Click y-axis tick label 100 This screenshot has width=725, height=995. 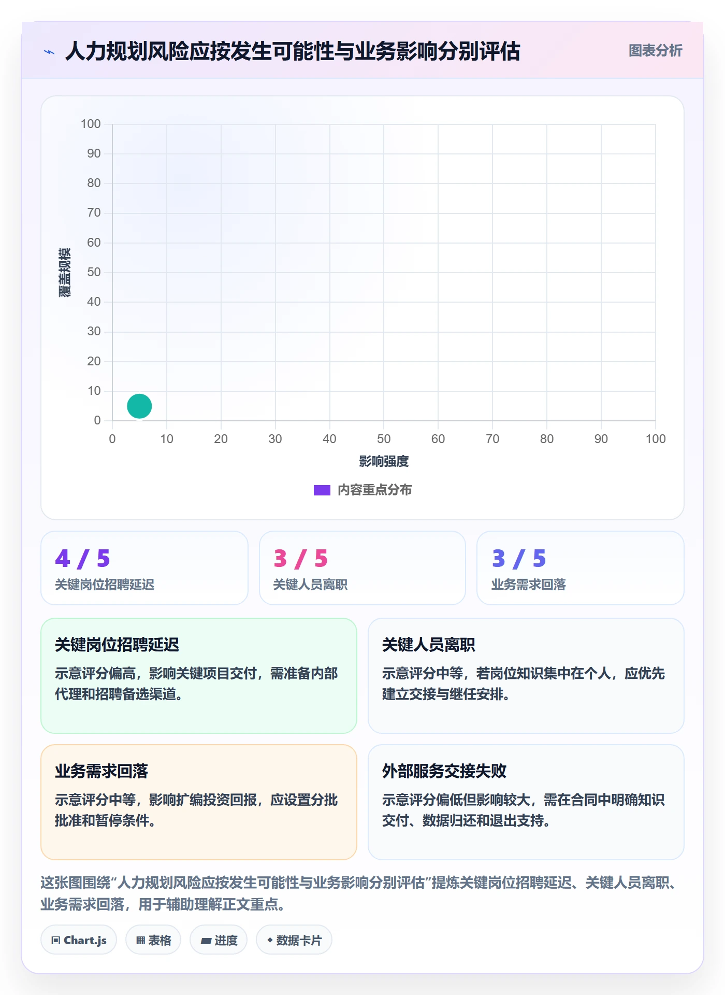point(91,124)
